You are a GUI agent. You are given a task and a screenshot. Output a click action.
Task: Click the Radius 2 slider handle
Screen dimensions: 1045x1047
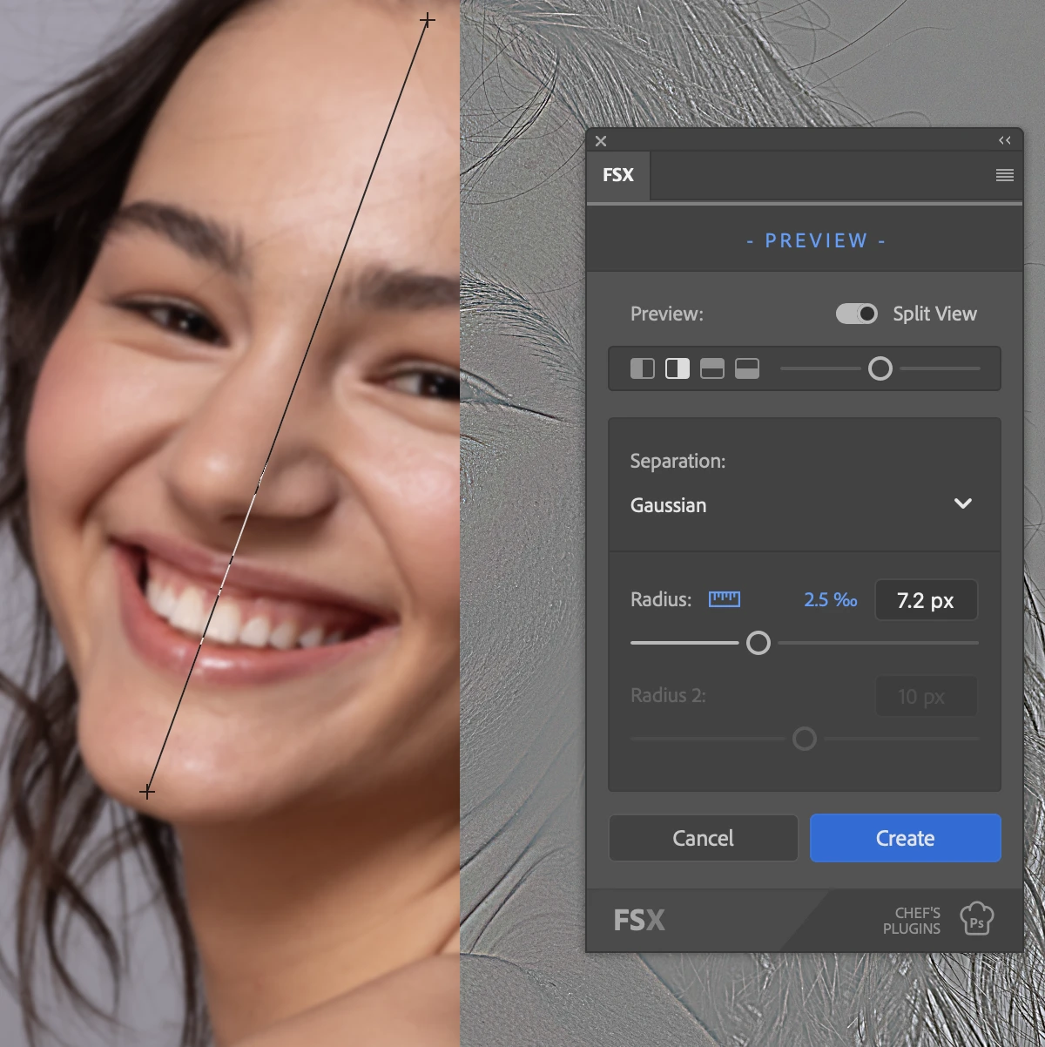pos(805,739)
